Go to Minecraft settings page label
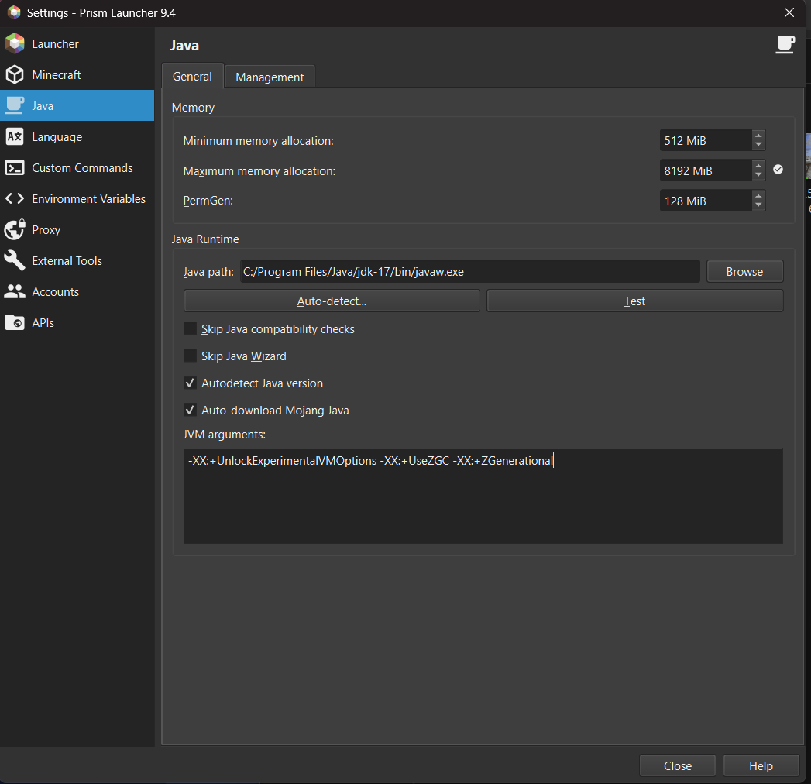 pyautogui.click(x=57, y=75)
